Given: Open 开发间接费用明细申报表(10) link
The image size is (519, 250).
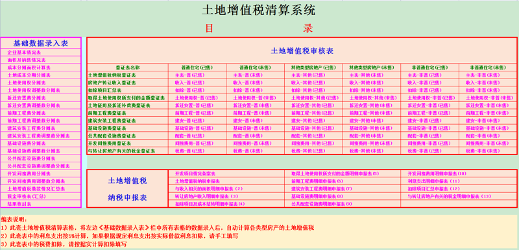Looking at the screenshot, I should click(437, 173).
